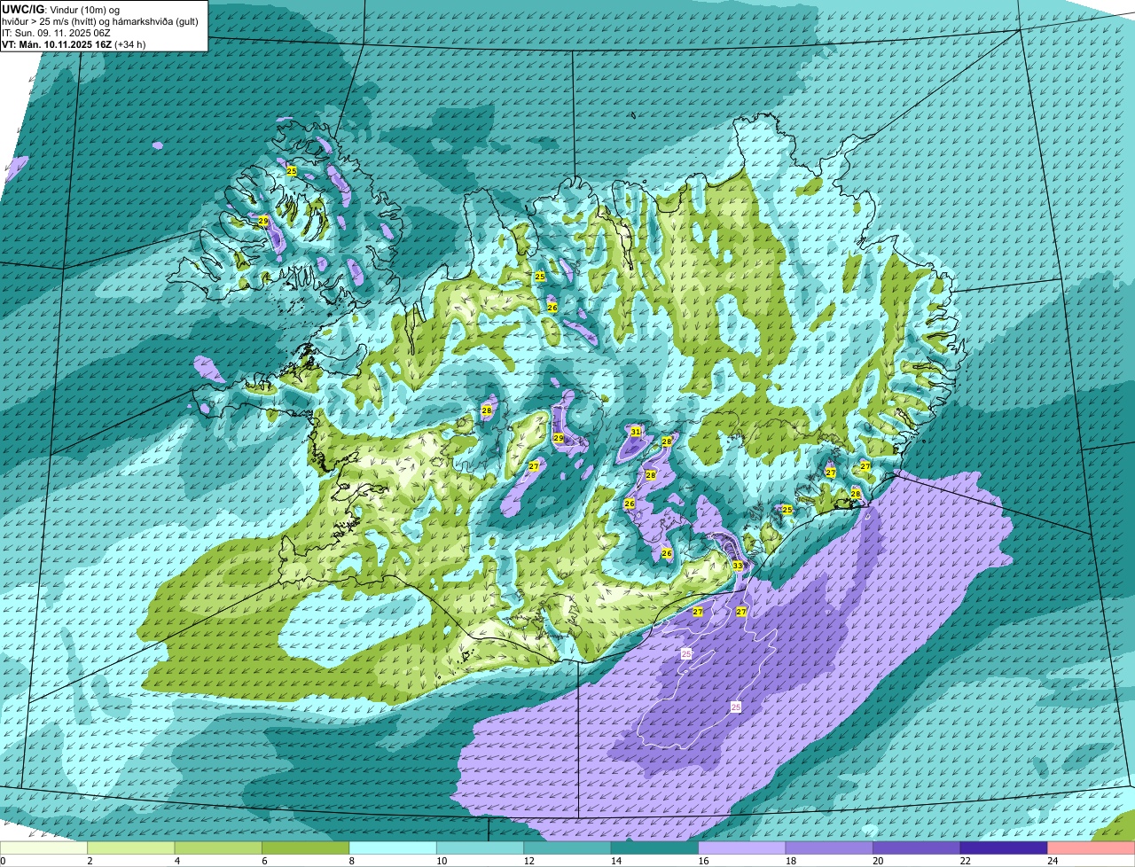The image size is (1135, 867).
Task: Choose the dark indigo 22–24 scale swatch
Action: coord(1004,847)
